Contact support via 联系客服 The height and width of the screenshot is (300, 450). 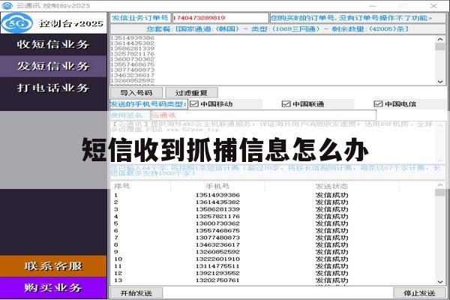point(53,266)
